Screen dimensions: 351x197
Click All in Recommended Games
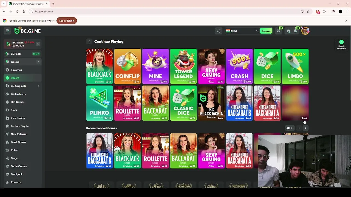coord(289,128)
